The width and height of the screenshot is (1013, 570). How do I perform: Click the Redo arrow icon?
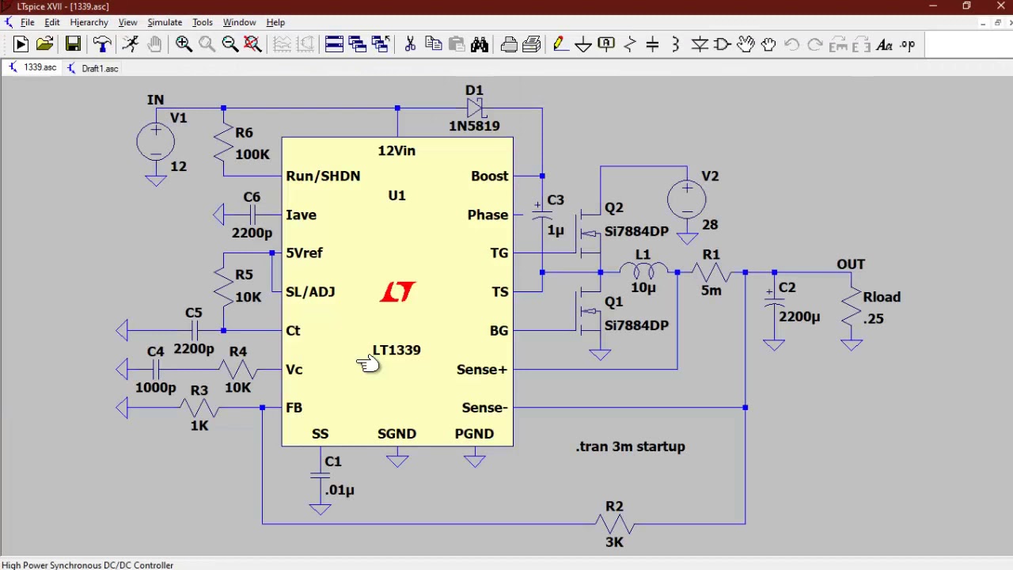coord(815,45)
